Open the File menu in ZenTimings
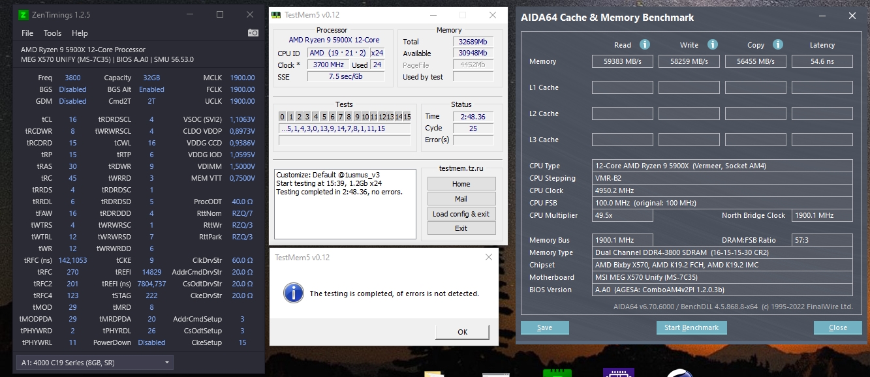The image size is (870, 377). [x=27, y=33]
